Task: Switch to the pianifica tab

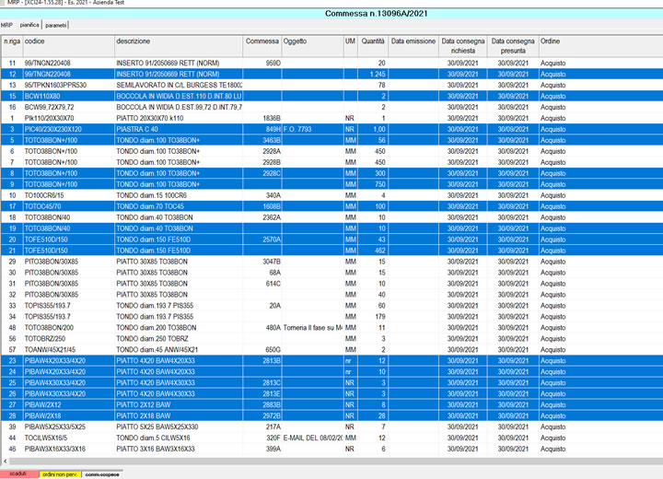Action: (x=29, y=25)
